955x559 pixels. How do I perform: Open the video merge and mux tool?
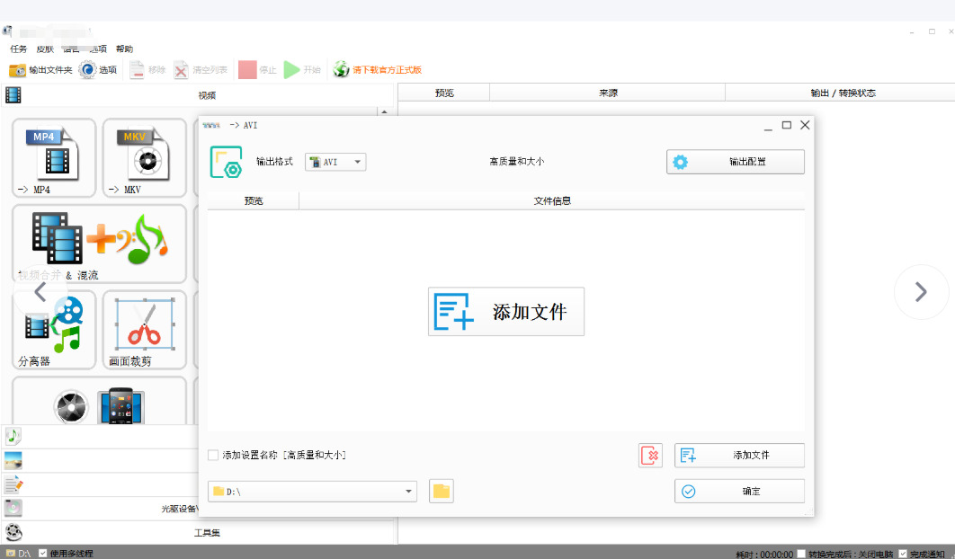(99, 243)
